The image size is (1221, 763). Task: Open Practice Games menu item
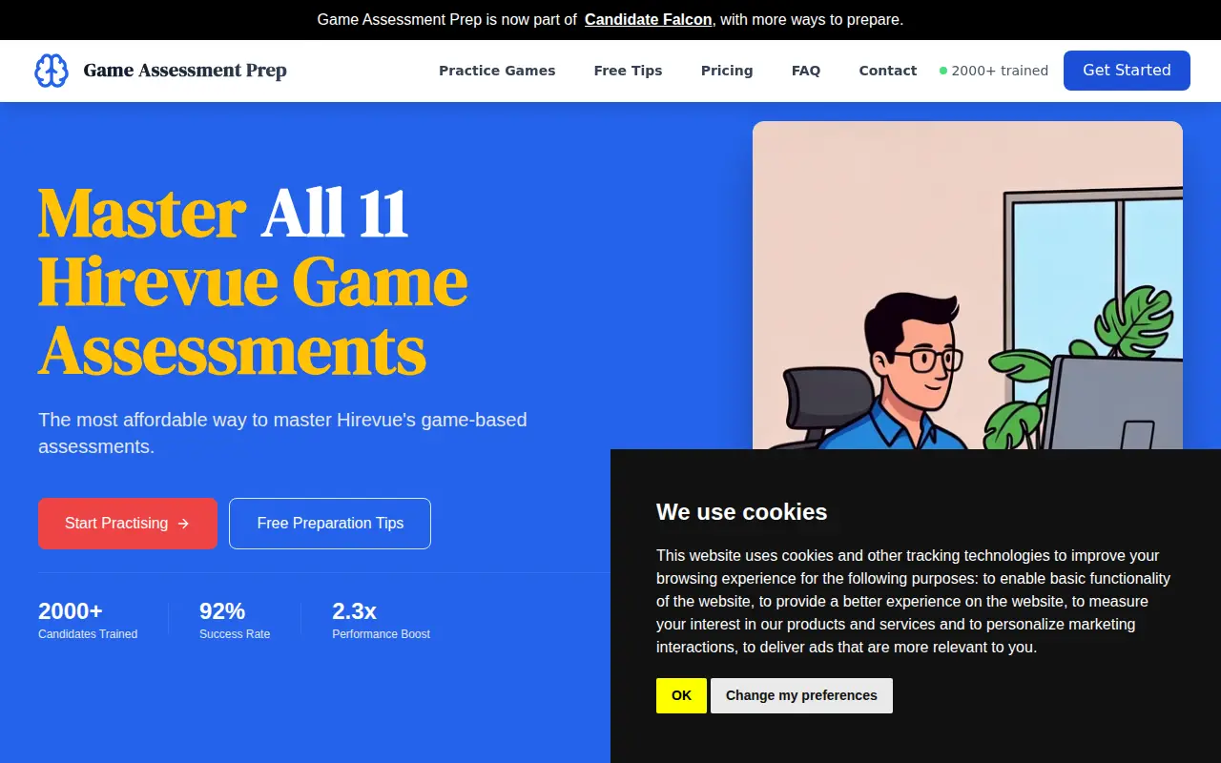point(497,71)
